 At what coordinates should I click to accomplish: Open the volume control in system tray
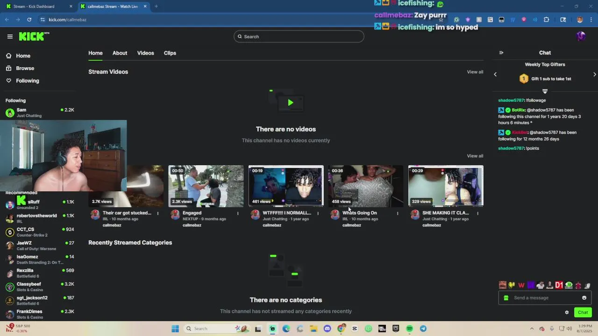coord(570,329)
